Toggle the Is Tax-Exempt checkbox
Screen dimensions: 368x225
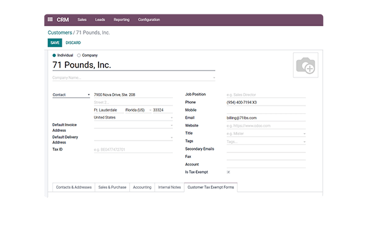point(228,172)
